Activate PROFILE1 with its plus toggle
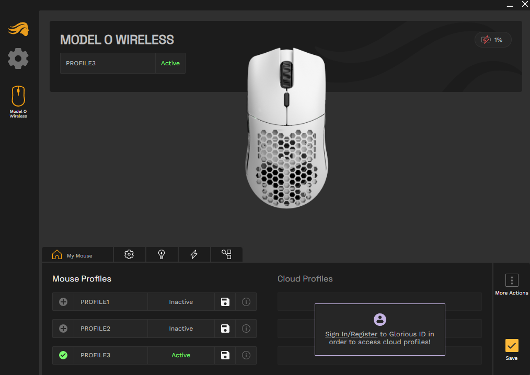The width and height of the screenshot is (530, 375). [63, 302]
